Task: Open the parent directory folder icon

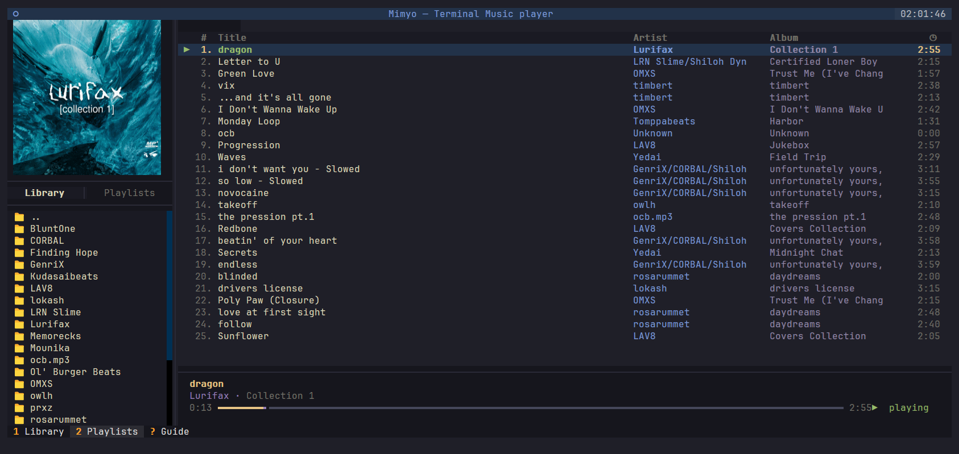Action: tap(19, 217)
